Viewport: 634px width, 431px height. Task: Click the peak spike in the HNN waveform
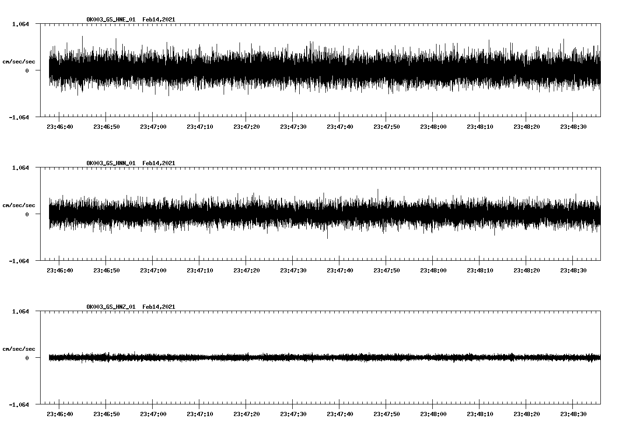(x=378, y=189)
